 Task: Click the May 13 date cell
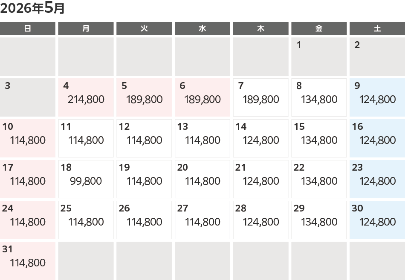(202, 138)
